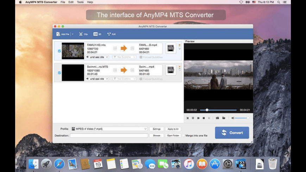Screen dimensions: 306x172
Task: Click the Destination path field
Action: [109, 135]
